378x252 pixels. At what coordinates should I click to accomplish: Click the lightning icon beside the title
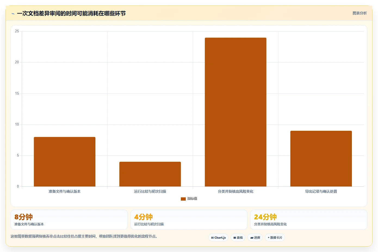pyautogui.click(x=13, y=14)
